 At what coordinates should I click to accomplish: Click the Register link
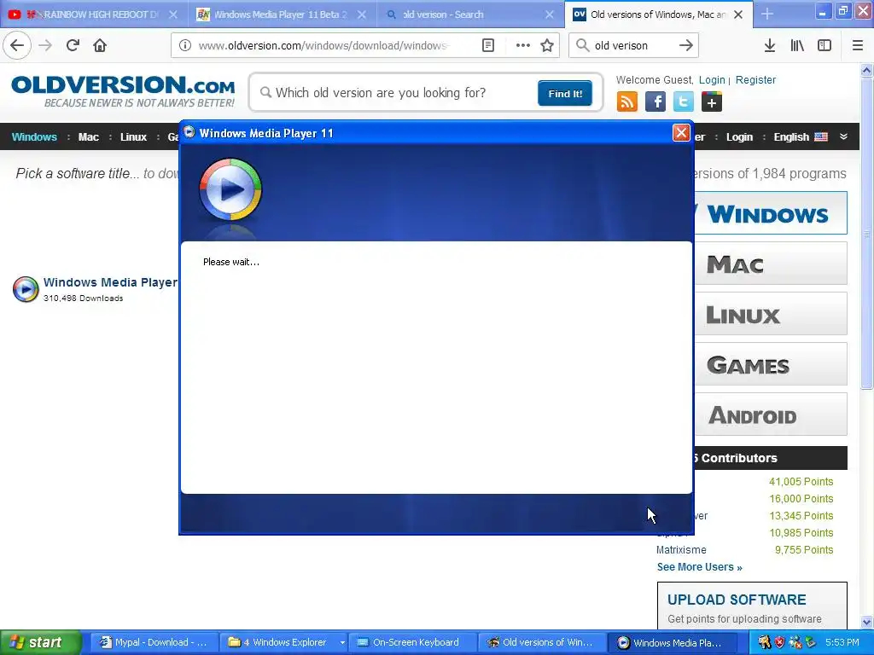point(755,79)
